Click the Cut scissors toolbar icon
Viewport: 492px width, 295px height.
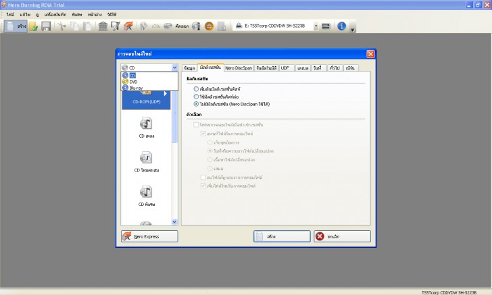pos(62,26)
